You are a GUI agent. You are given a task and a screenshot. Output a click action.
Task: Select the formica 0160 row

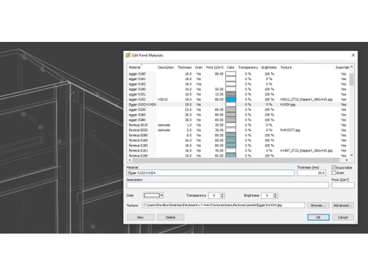pos(238,141)
